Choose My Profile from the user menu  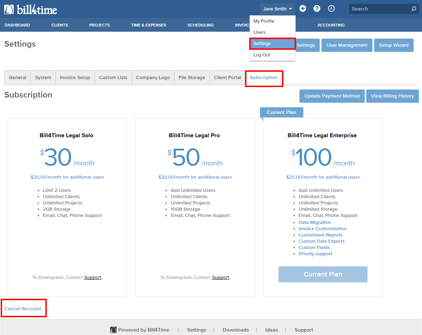click(273, 21)
